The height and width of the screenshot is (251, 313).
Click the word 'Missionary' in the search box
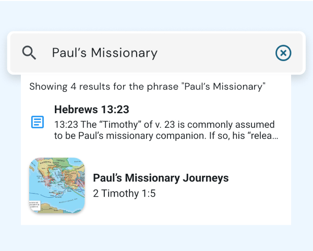[124, 53]
